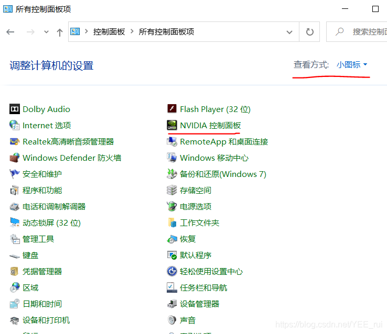Open the 小图标 view mode dropdown
Screen dimensions: 387x334
[x=352, y=65]
